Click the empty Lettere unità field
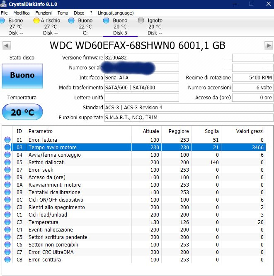Image resolution: width=274 pixels, height=276 pixels. [x=142, y=98]
